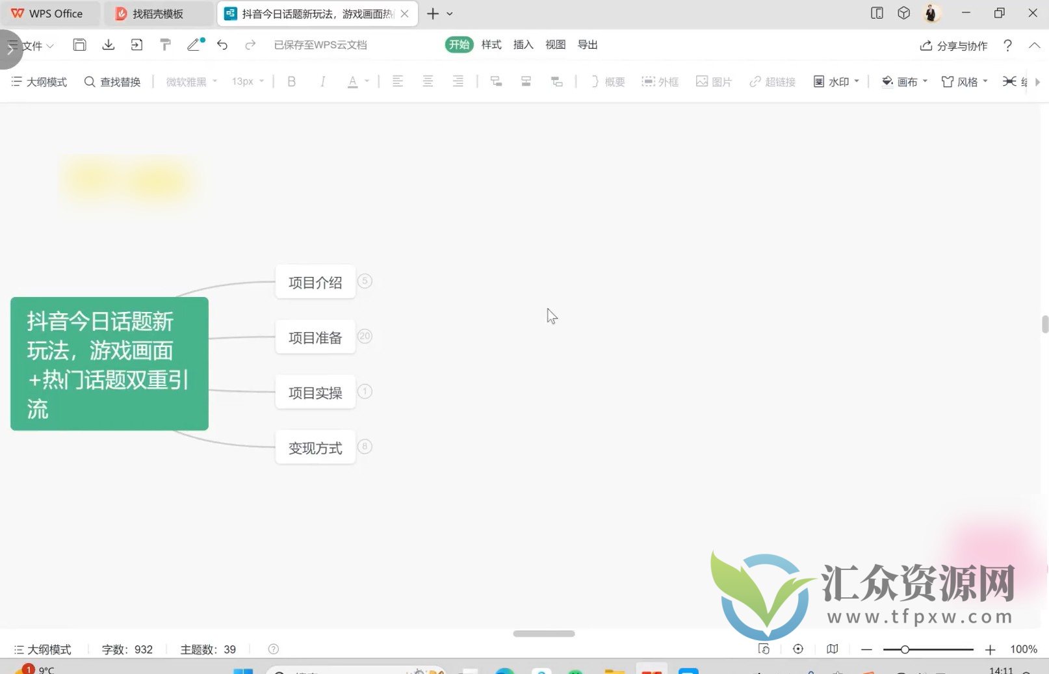Add an outer border via the 外框 icon

[660, 81]
